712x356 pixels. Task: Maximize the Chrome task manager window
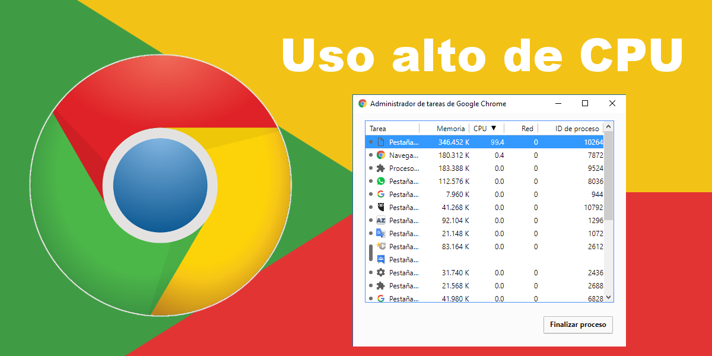tap(585, 103)
